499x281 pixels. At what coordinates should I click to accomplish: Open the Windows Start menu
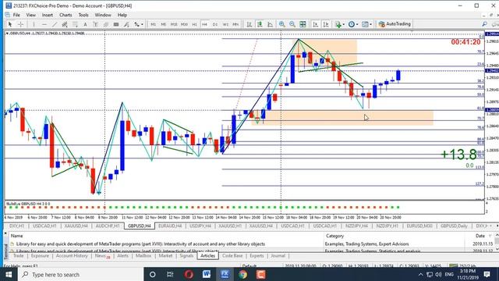(9, 274)
